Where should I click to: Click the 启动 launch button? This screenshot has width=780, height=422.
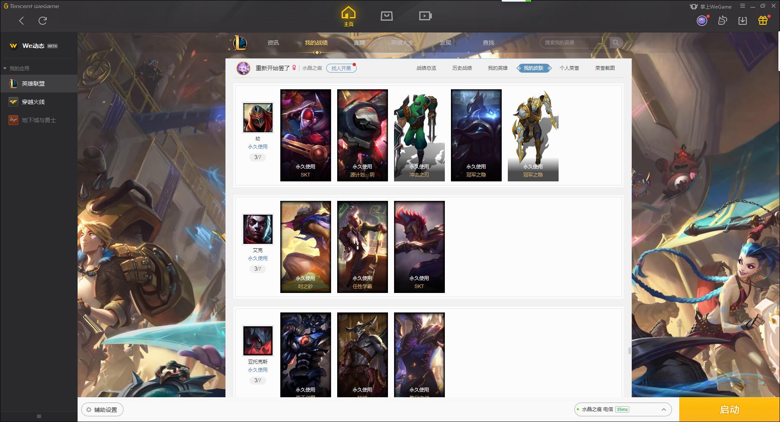(x=729, y=409)
